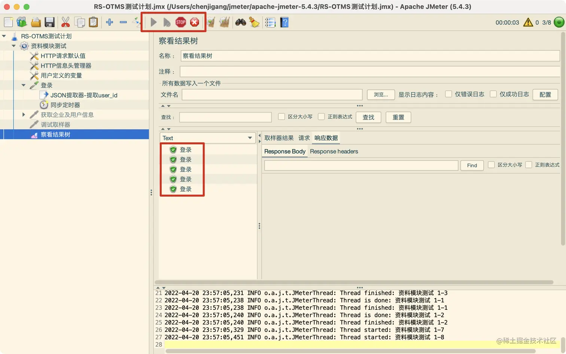The image size is (566, 354).
Task: Click the 重置 reset button
Action: (398, 117)
